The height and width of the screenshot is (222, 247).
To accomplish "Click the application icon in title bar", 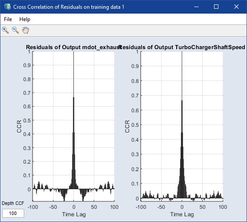I will pyautogui.click(x=7, y=7).
